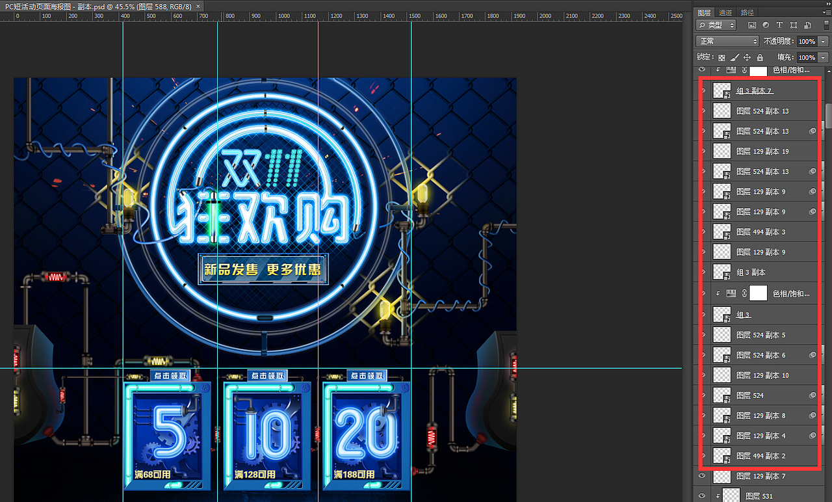The width and height of the screenshot is (832, 502).
Task: Open the 不透明度 opacity slider arrow
Action: (x=824, y=41)
